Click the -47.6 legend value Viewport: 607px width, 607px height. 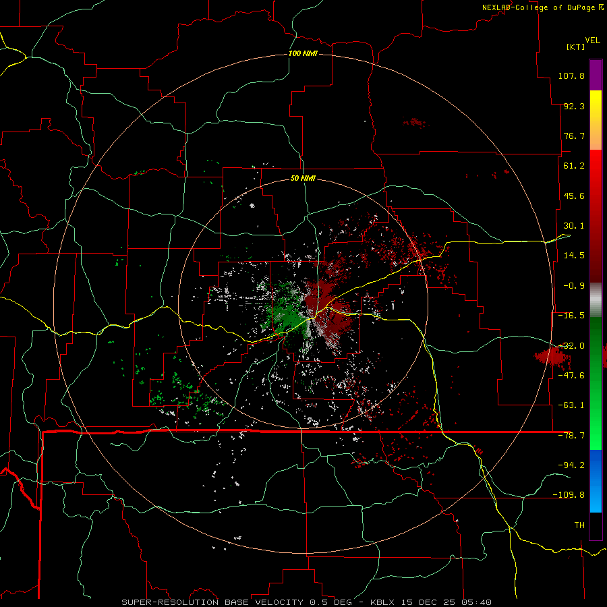click(x=571, y=376)
